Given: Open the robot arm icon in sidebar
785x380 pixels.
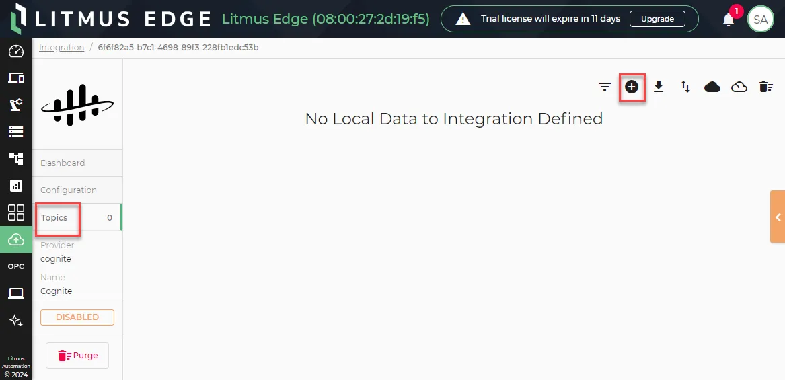Looking at the screenshot, I should point(16,105).
